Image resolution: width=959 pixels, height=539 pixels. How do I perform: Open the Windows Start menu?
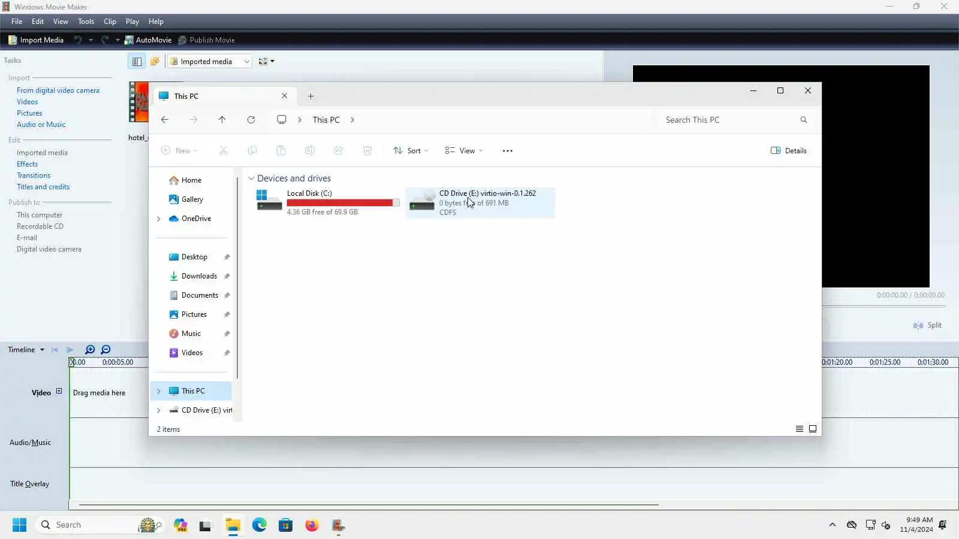click(x=19, y=525)
